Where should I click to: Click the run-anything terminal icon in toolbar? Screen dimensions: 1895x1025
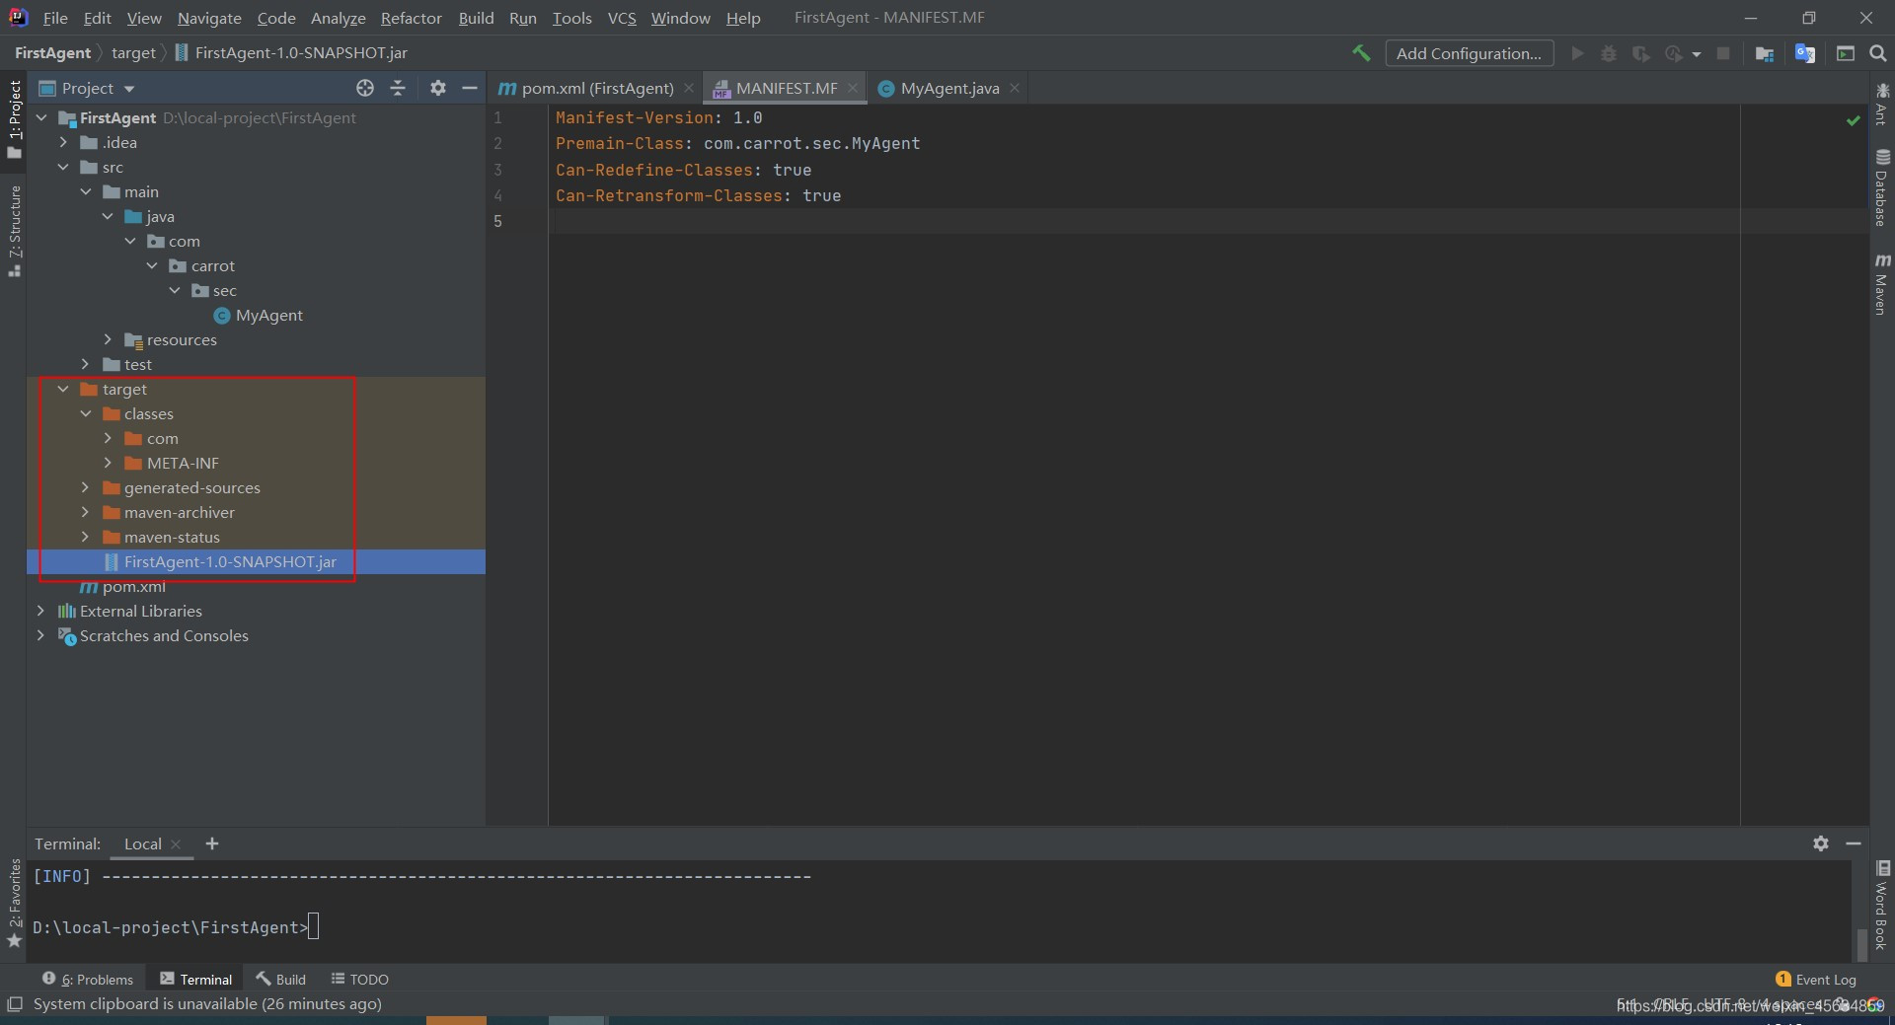1846,53
